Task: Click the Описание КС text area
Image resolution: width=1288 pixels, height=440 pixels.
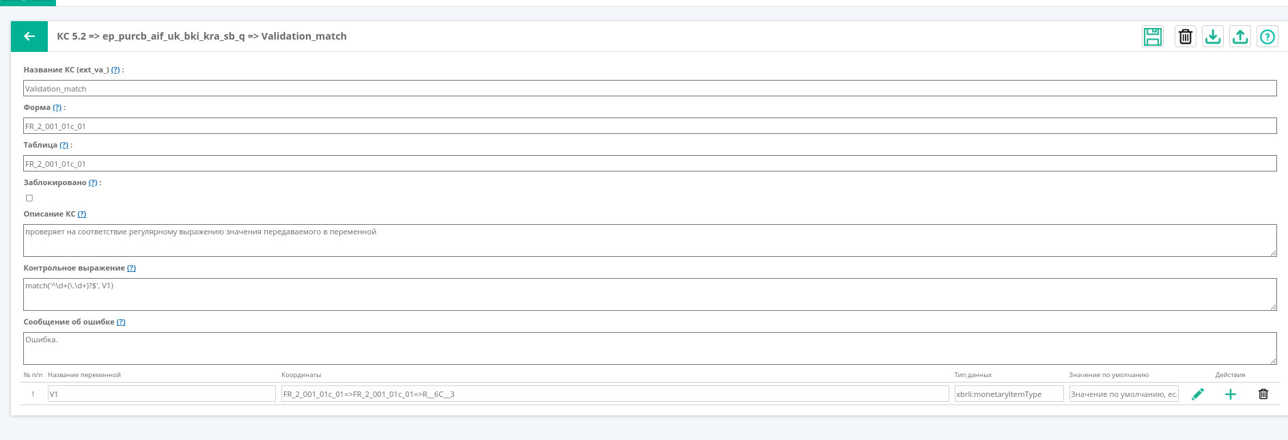Action: click(650, 240)
